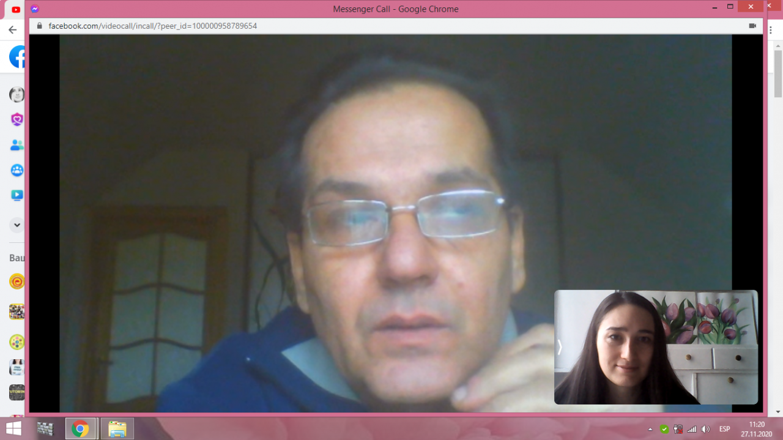The image size is (783, 440).
Task: Select the facebook.com/videocall address text
Action: [x=152, y=26]
